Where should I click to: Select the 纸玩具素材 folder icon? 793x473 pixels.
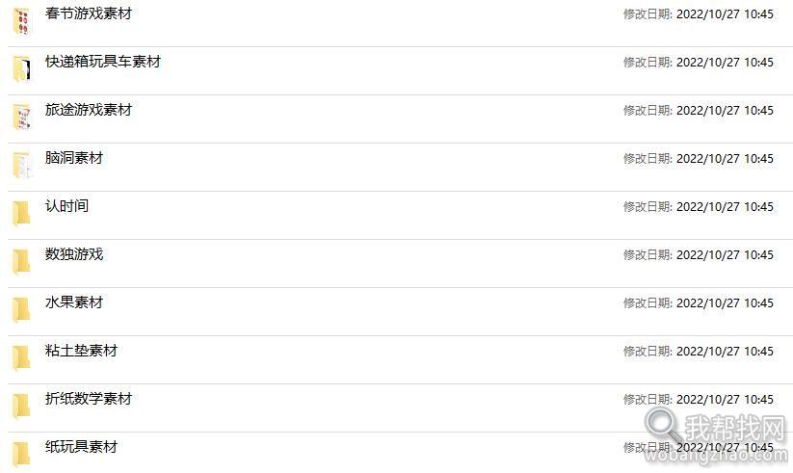pos(22,454)
